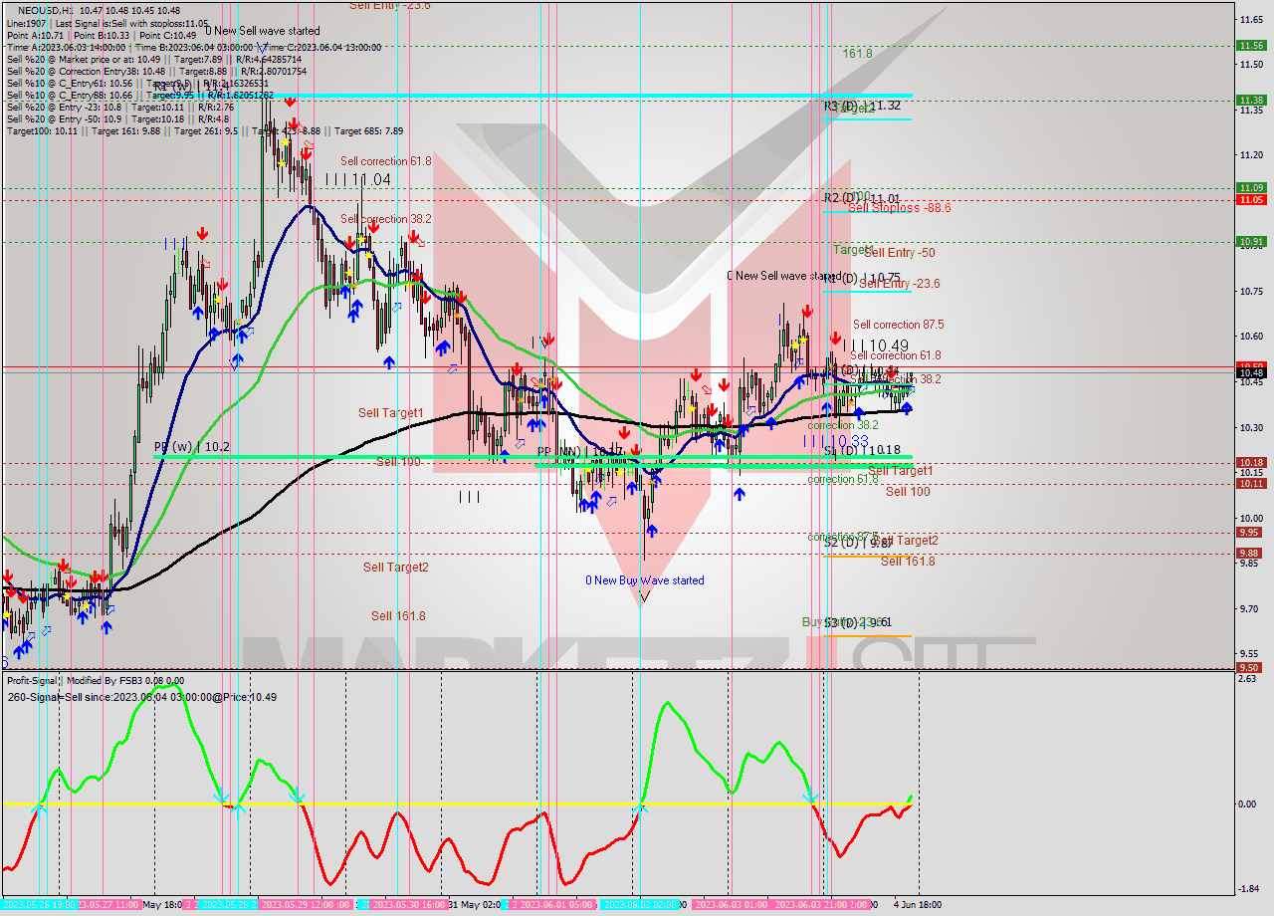Click the 10.75 price axis value
This screenshot has height=916, width=1274.
tap(1251, 291)
